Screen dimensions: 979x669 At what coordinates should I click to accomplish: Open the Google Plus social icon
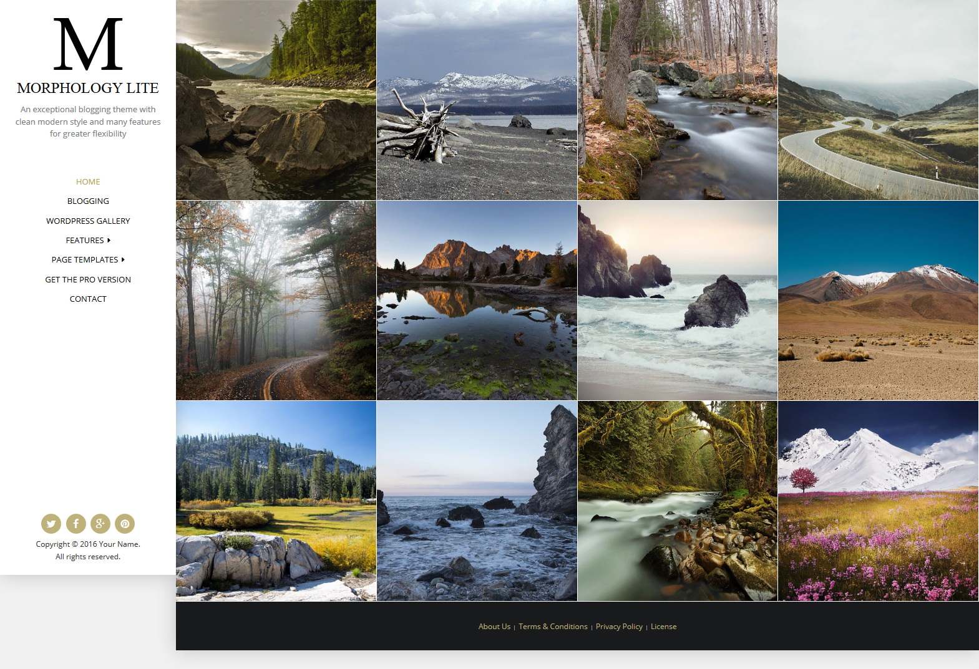100,524
